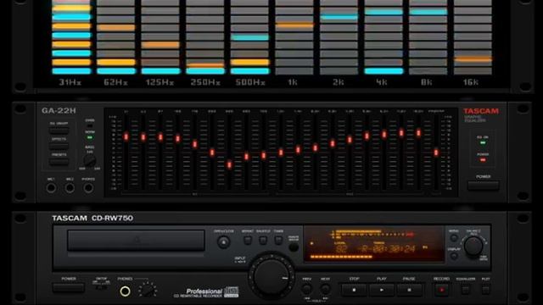
Task: Click the rightmost preamp slider handle
Action: click(x=436, y=152)
